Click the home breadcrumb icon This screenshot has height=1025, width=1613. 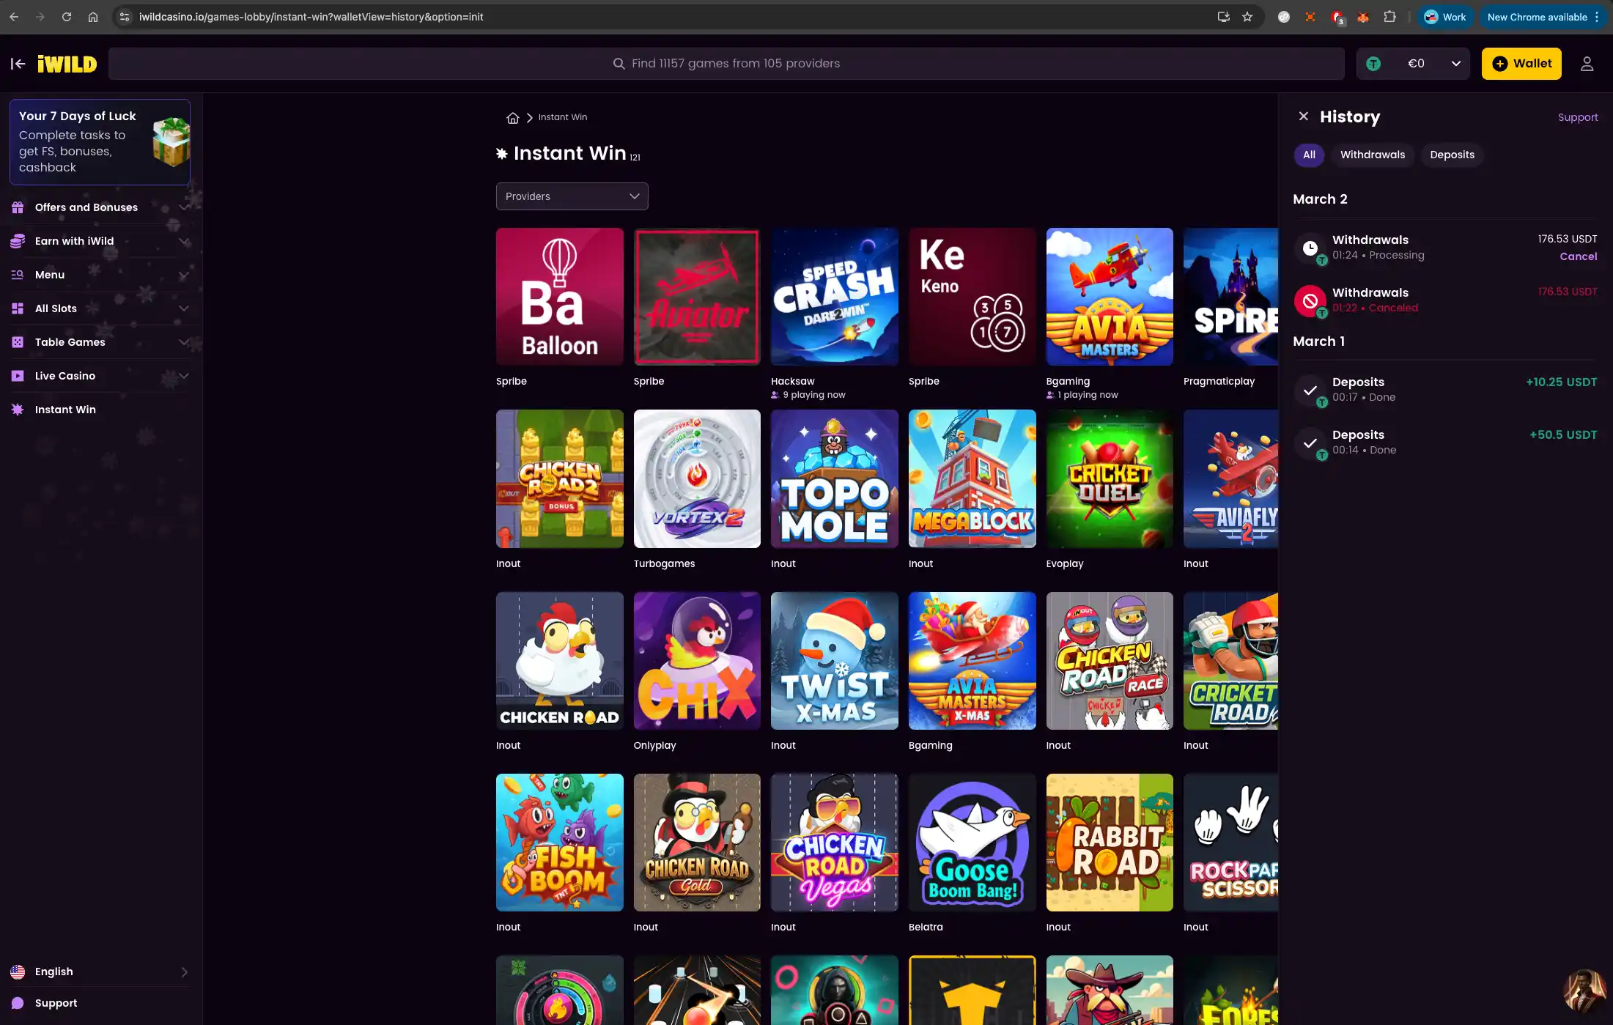[513, 118]
